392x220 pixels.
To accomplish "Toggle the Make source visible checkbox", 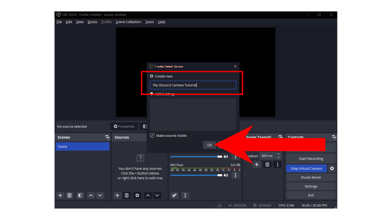I will pos(152,136).
